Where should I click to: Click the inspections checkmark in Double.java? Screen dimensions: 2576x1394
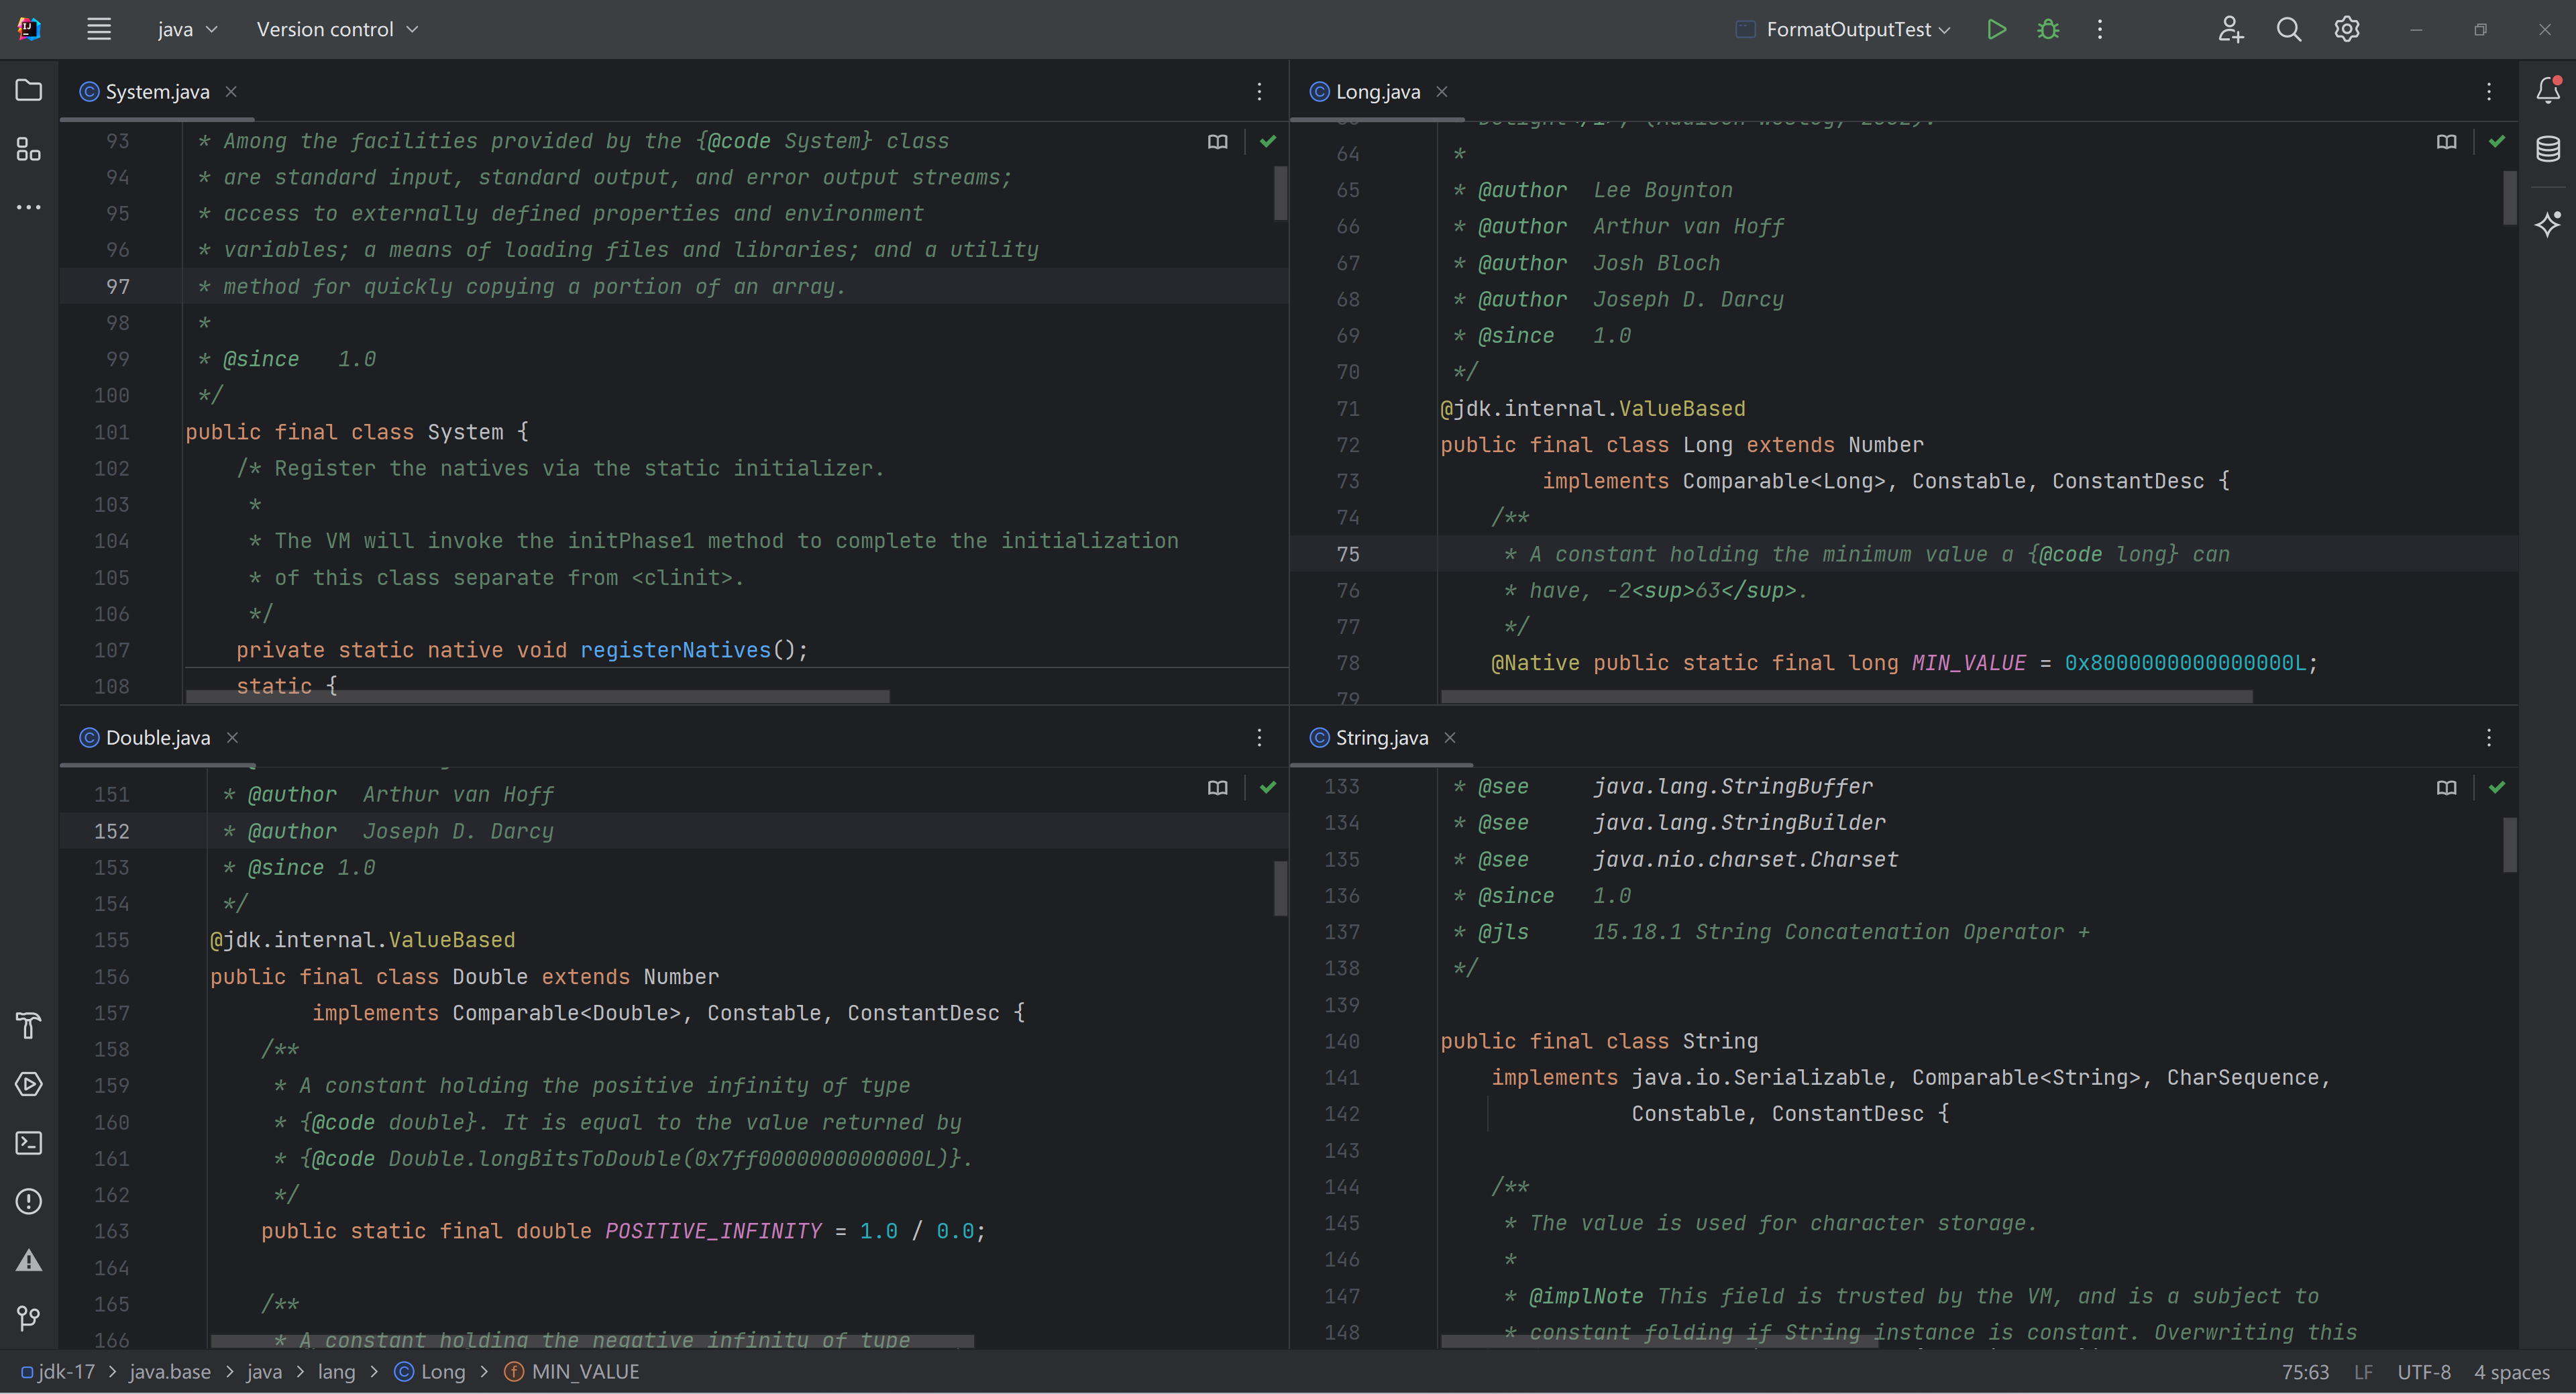[1268, 788]
